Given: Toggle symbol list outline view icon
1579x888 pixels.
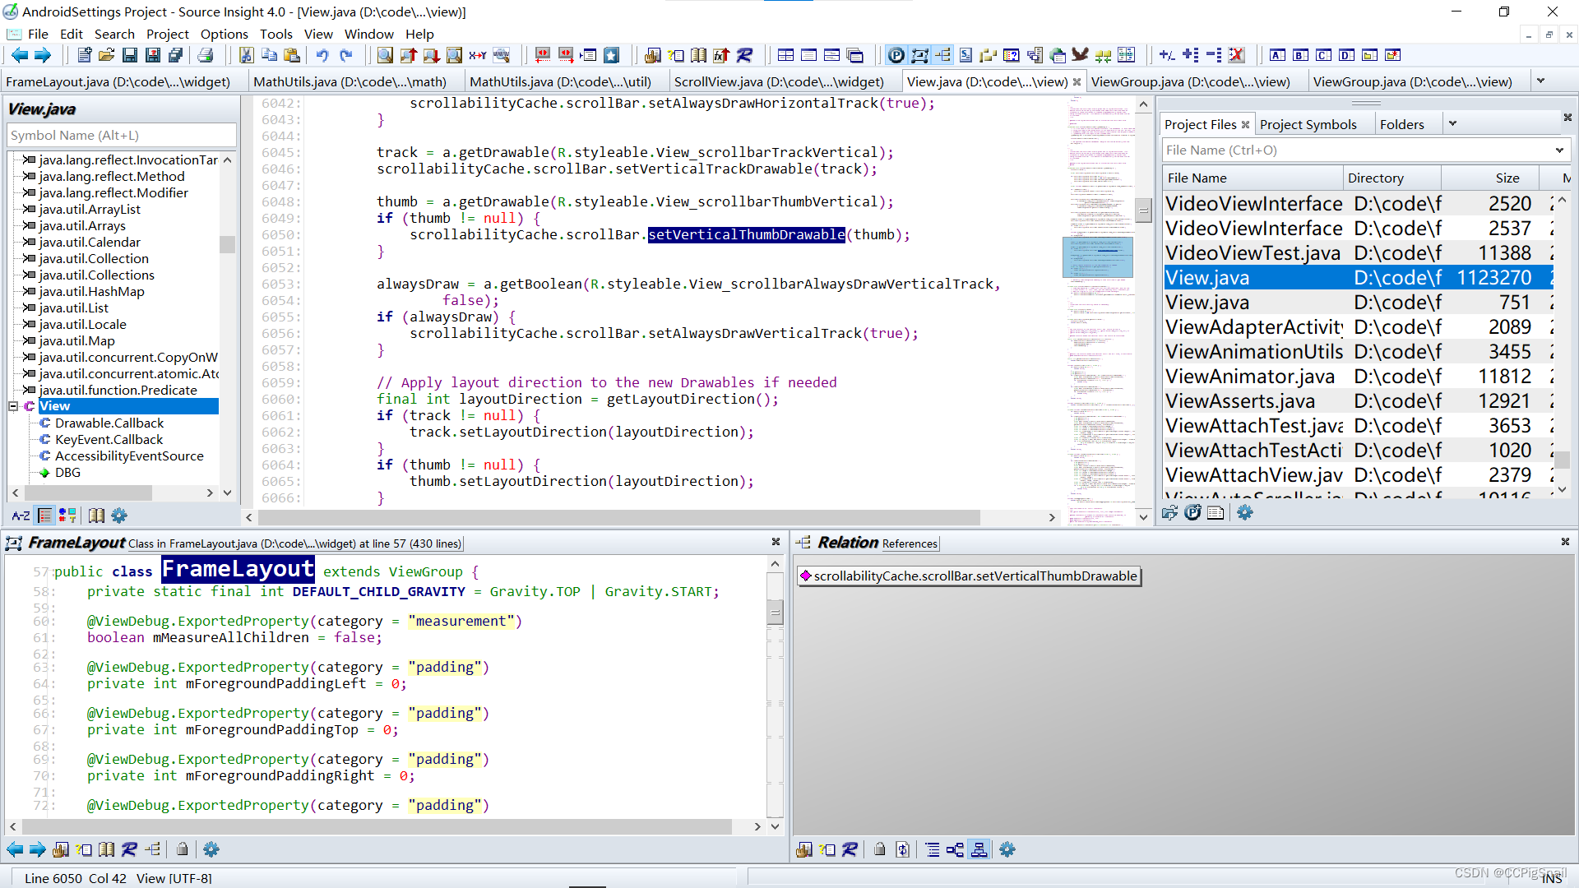Looking at the screenshot, I should (x=45, y=516).
